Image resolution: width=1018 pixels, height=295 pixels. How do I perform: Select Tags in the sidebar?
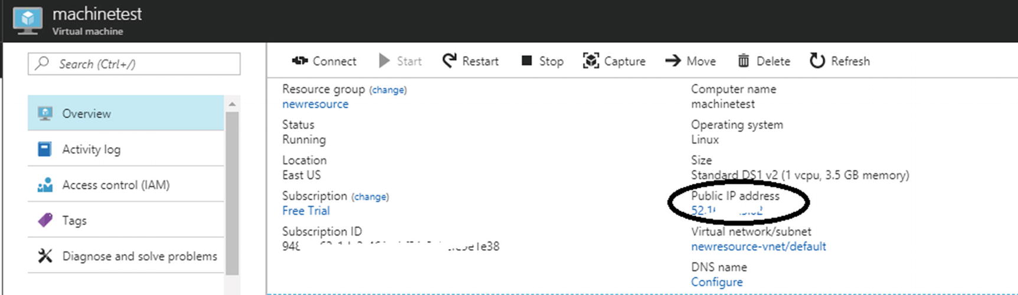tap(74, 221)
